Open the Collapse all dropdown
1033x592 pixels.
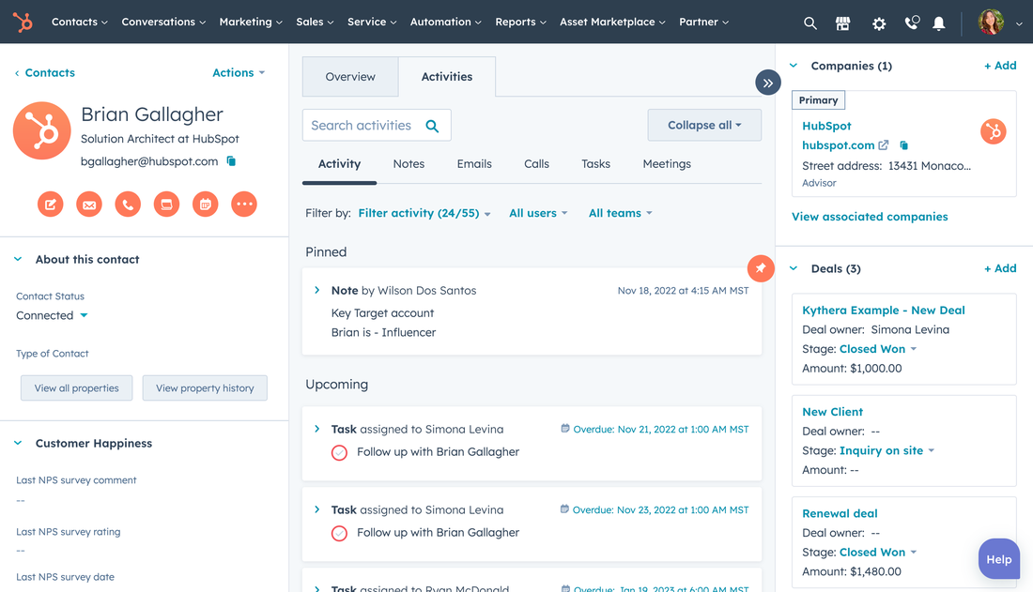704,125
